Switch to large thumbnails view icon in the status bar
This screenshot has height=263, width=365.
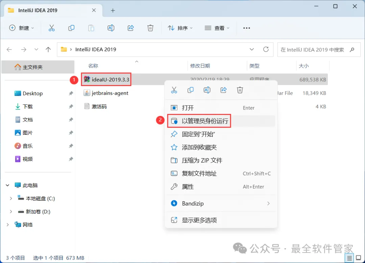tap(359, 258)
